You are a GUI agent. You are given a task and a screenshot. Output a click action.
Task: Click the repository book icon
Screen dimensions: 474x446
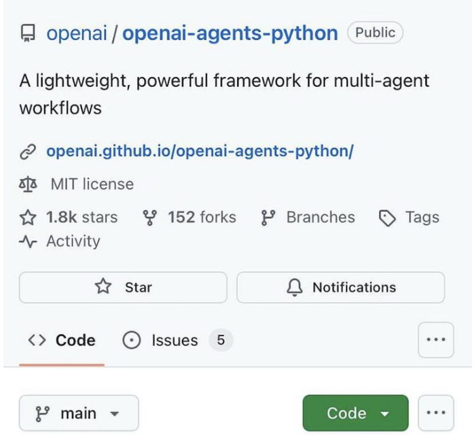pos(28,33)
